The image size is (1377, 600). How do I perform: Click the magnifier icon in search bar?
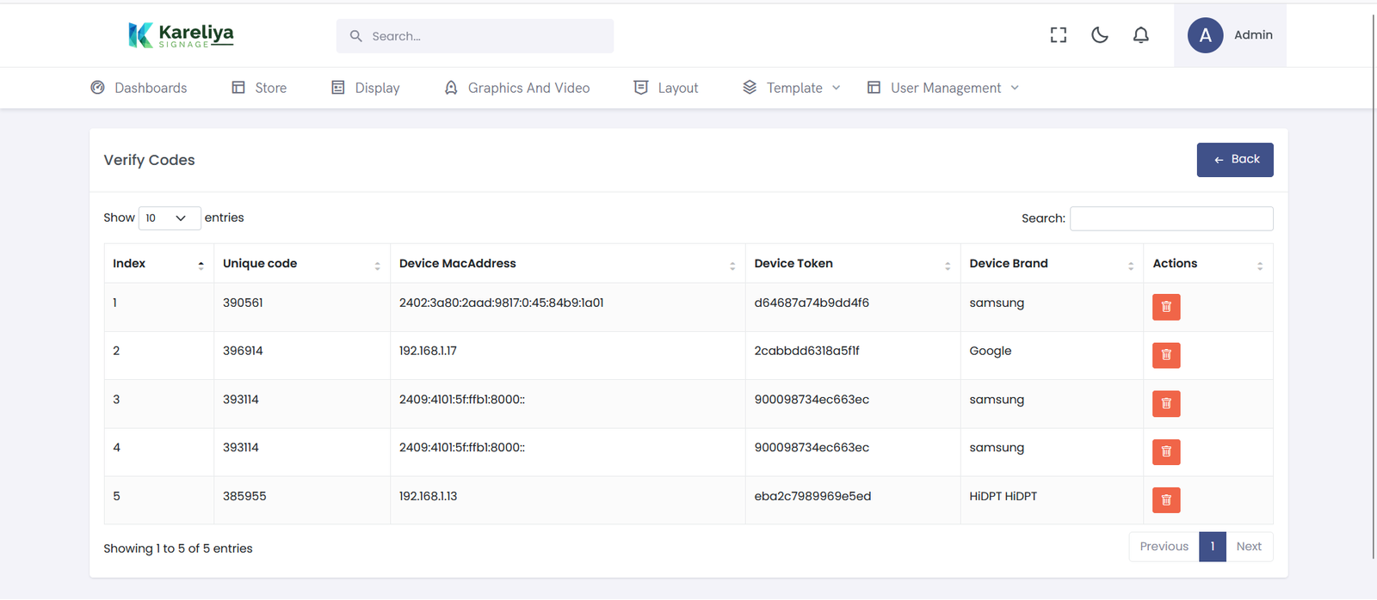click(x=355, y=36)
